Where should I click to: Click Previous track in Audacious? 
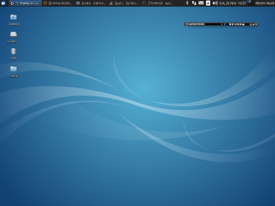point(230,24)
